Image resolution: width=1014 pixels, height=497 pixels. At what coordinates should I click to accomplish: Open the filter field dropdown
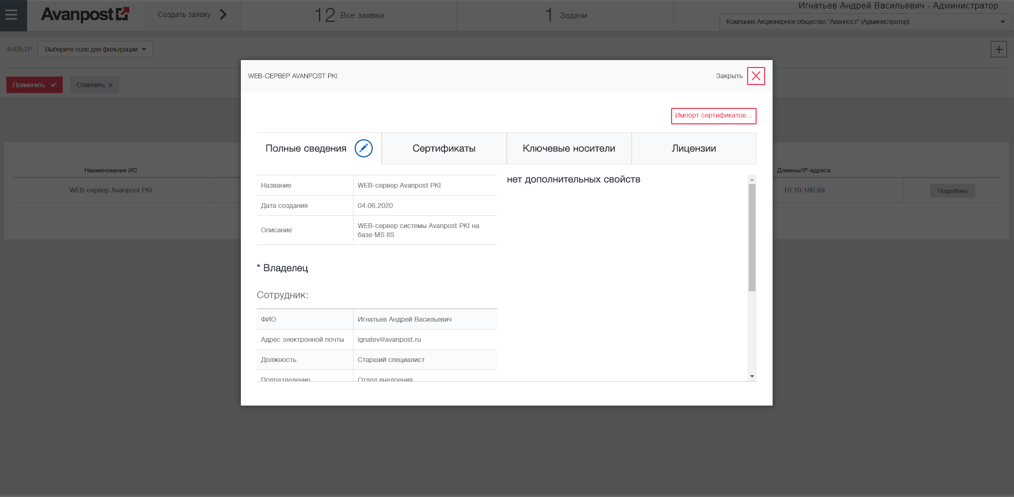95,49
